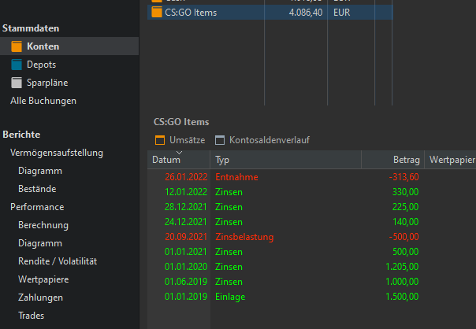Open Alle Buchungen in the sidebar
The image size is (476, 329).
[43, 101]
